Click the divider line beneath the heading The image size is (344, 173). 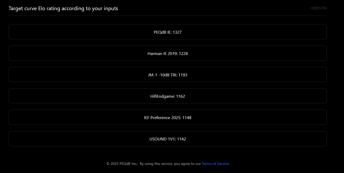(x=168, y=16)
